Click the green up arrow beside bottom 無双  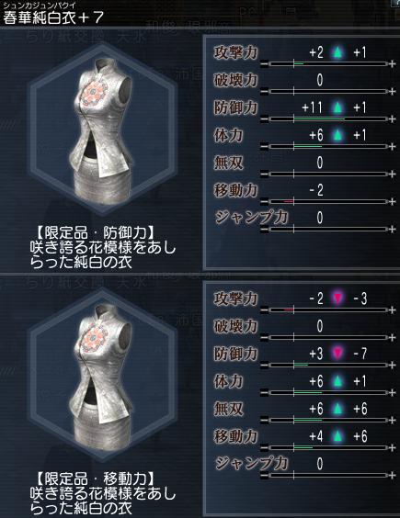[337, 409]
